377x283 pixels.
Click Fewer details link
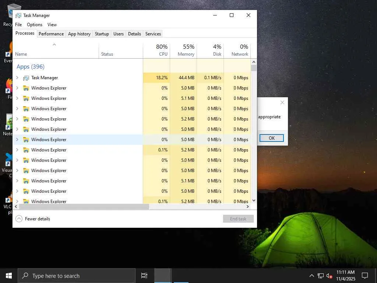pyautogui.click(x=38, y=219)
